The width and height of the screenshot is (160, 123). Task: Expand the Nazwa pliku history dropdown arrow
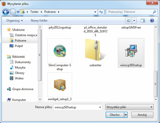[x=100, y=107]
